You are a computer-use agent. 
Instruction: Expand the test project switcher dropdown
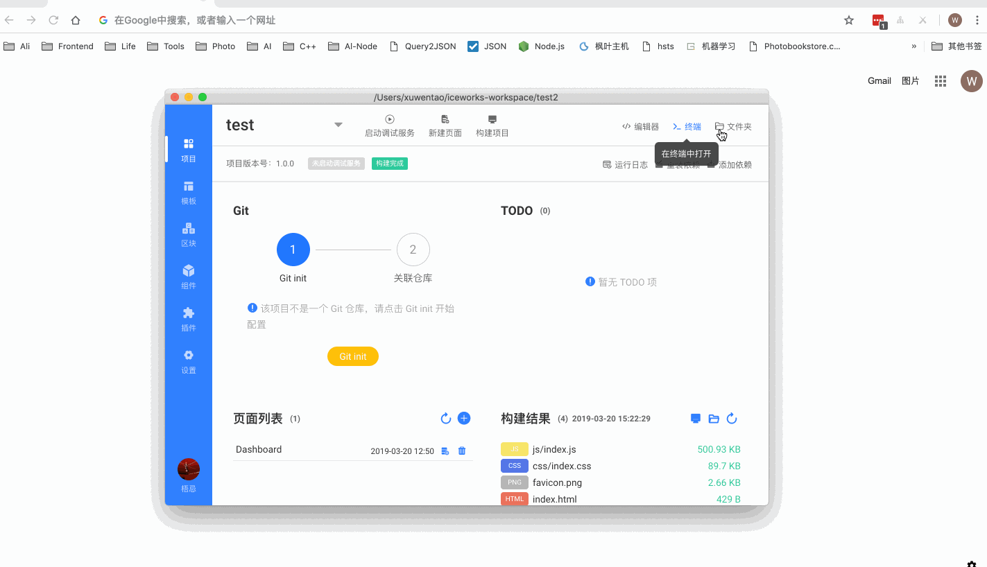[338, 125]
